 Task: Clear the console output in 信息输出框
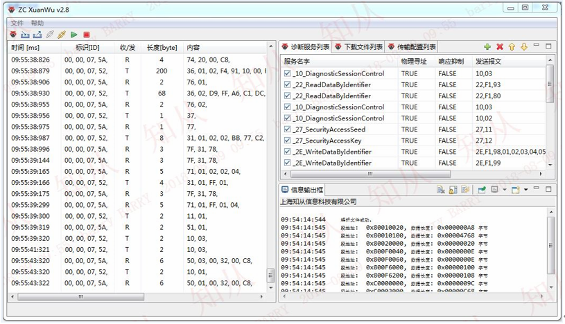(441, 190)
